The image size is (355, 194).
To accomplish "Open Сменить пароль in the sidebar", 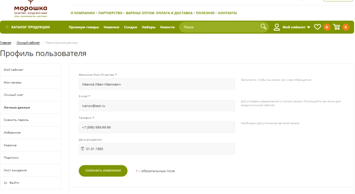I will click(16, 120).
